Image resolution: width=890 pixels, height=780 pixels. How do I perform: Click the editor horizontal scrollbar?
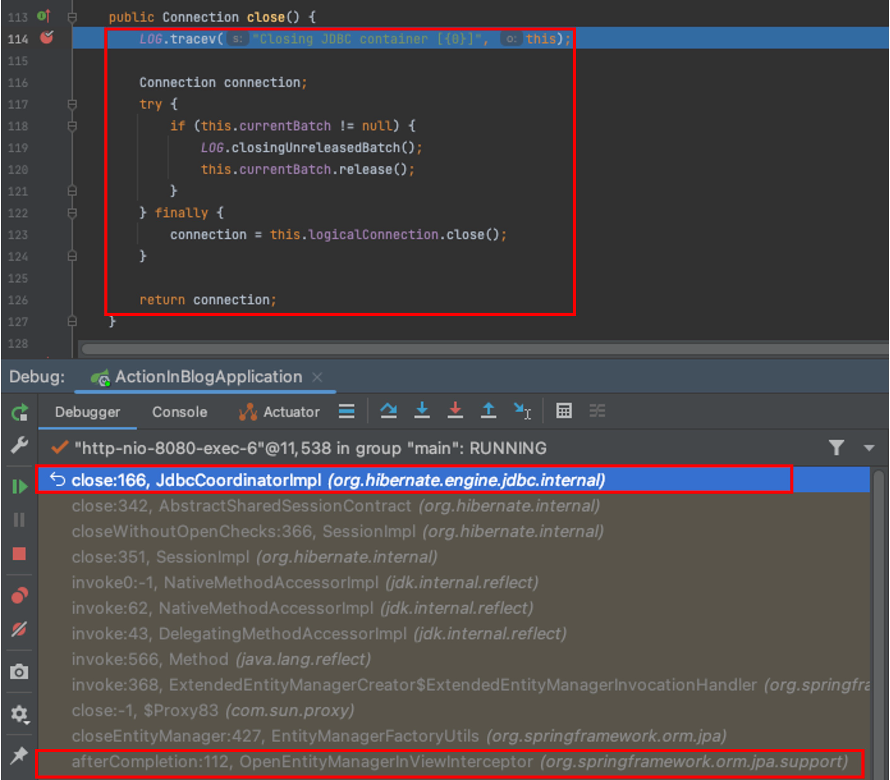[x=479, y=349]
